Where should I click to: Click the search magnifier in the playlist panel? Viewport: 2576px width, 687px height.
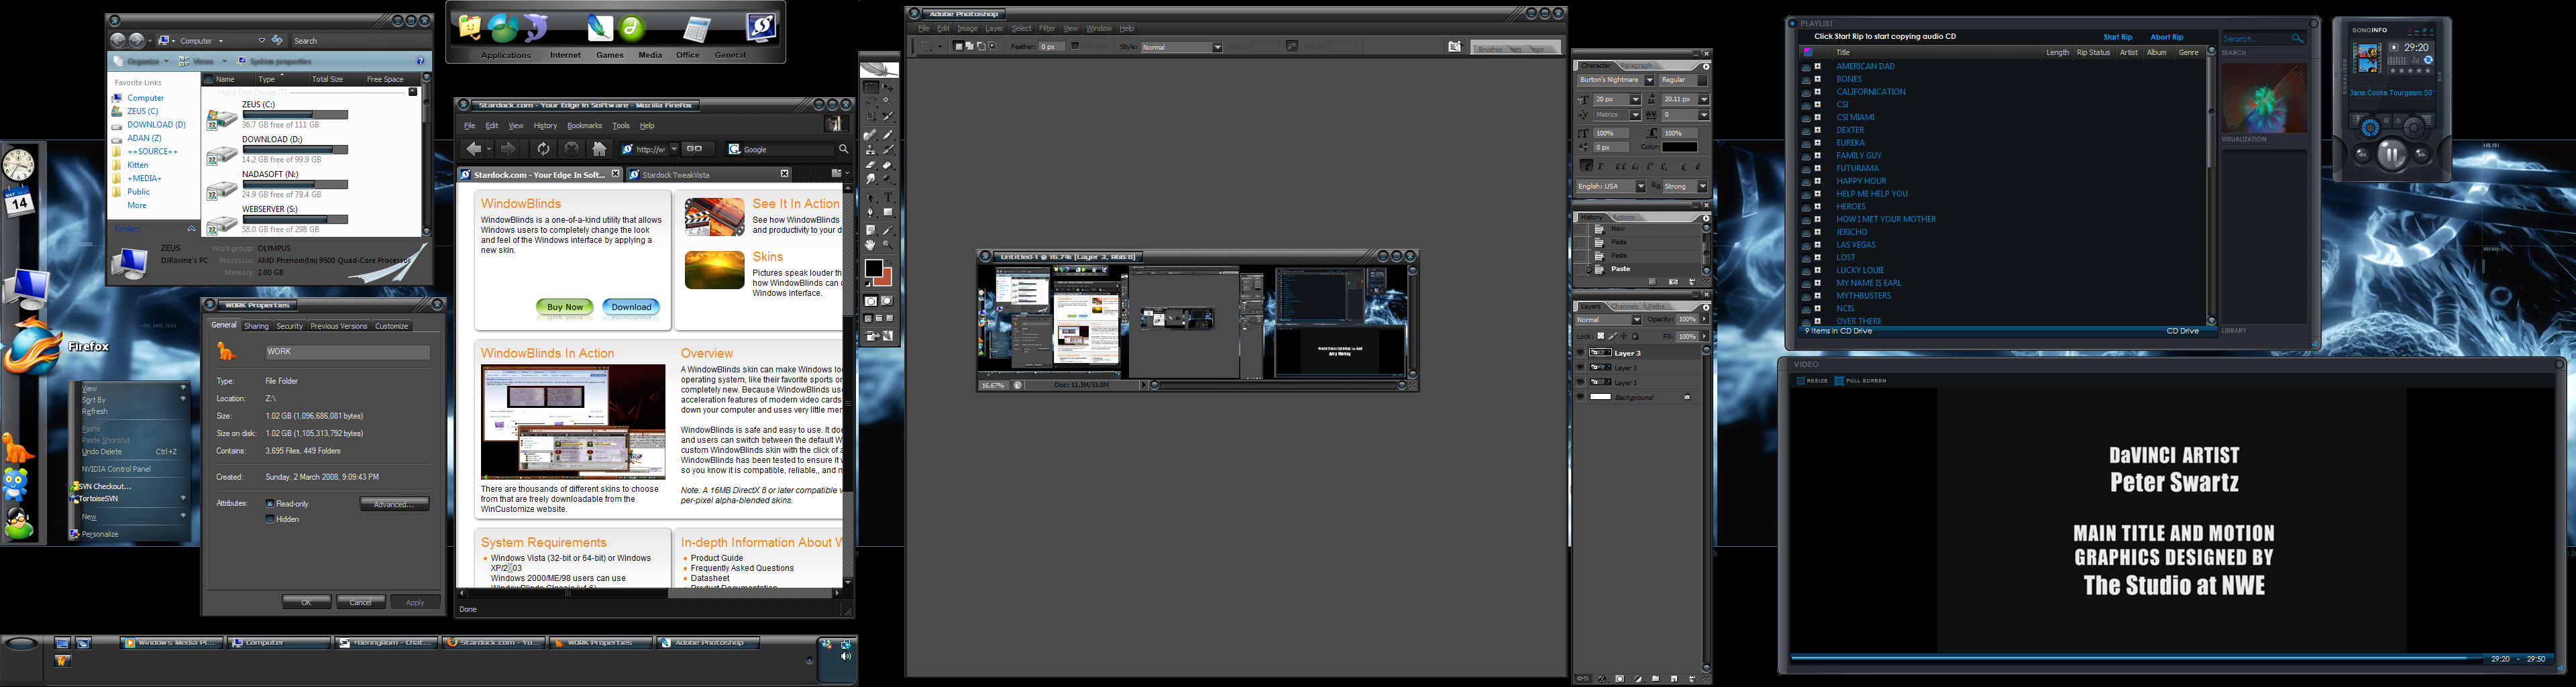2297,39
